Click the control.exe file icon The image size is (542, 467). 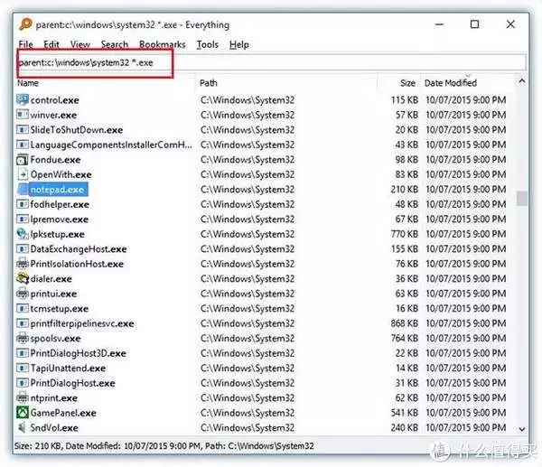(23, 100)
